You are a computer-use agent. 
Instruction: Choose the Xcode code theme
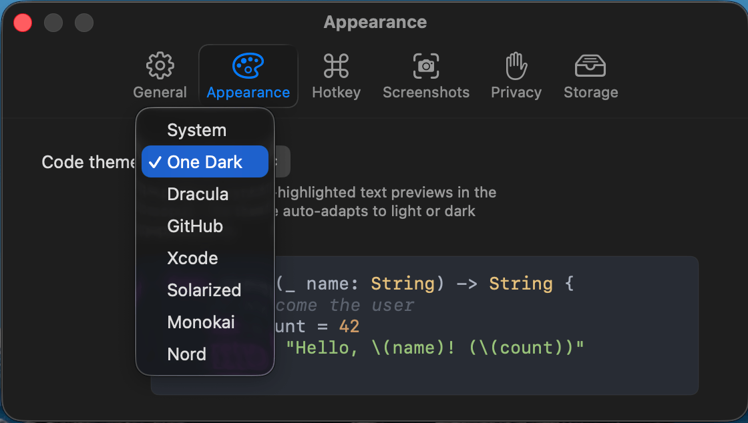[205, 258]
